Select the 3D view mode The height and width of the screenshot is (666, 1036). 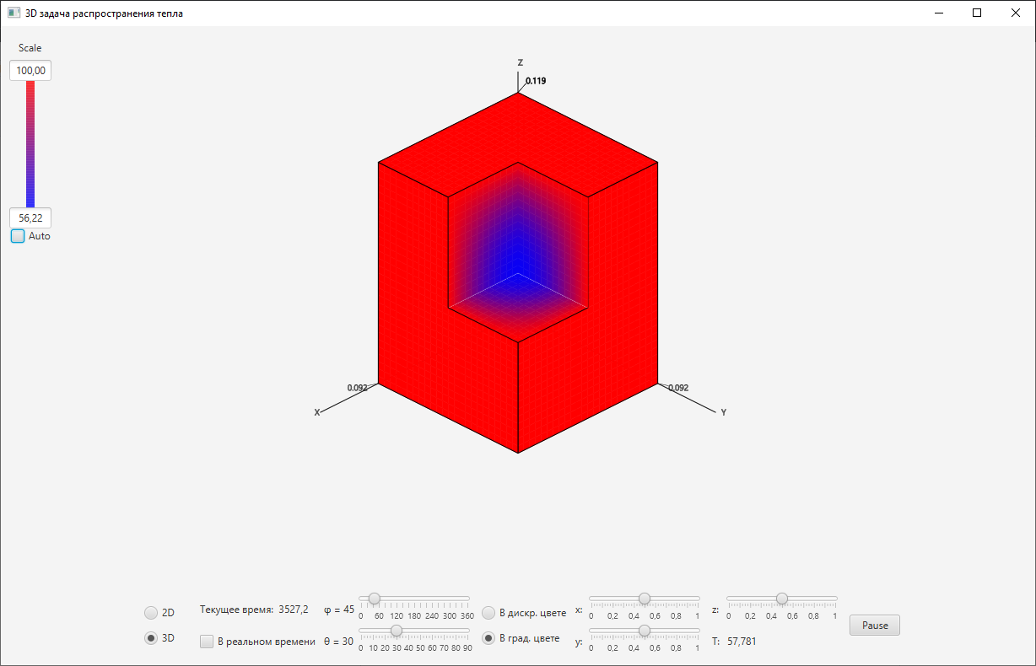(x=152, y=638)
